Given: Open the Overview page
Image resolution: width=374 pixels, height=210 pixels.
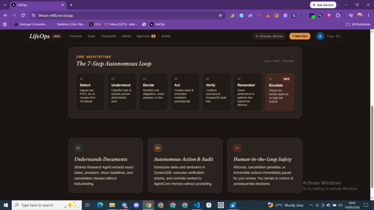Looking at the screenshot, I should pyautogui.click(x=76, y=36).
